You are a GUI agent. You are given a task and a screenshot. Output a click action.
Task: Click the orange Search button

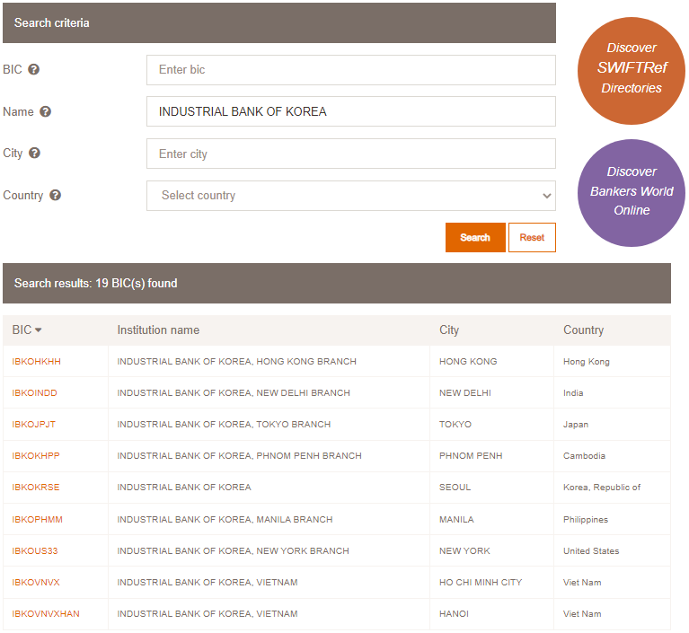click(475, 237)
